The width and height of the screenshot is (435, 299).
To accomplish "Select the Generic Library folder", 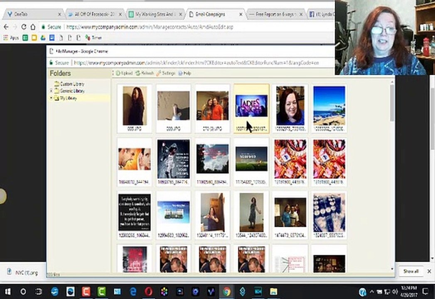I will click(69, 91).
